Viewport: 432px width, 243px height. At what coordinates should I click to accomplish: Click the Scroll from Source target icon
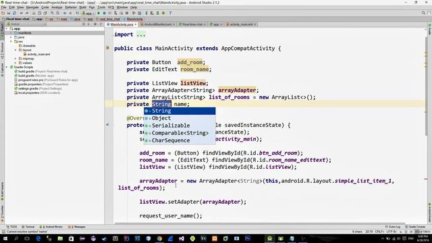84,24
